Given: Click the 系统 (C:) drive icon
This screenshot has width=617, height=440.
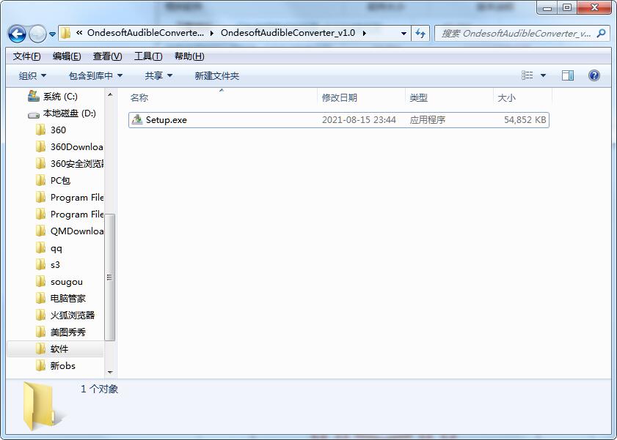Looking at the screenshot, I should pos(34,96).
